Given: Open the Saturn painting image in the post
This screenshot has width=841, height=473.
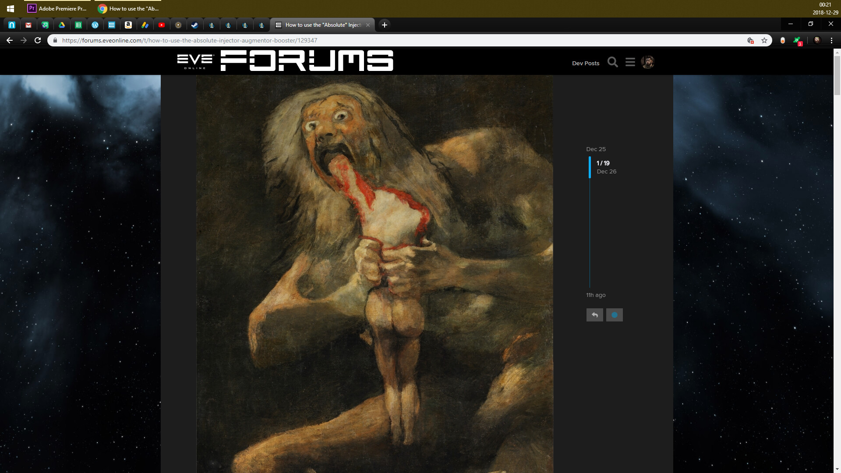Looking at the screenshot, I should [x=375, y=274].
